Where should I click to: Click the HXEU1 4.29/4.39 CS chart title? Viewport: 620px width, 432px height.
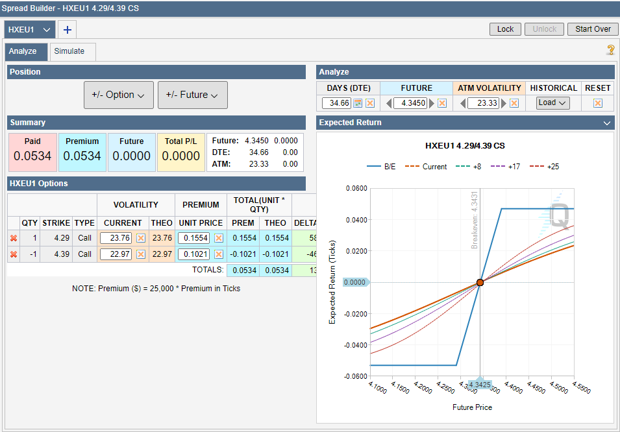(x=465, y=146)
